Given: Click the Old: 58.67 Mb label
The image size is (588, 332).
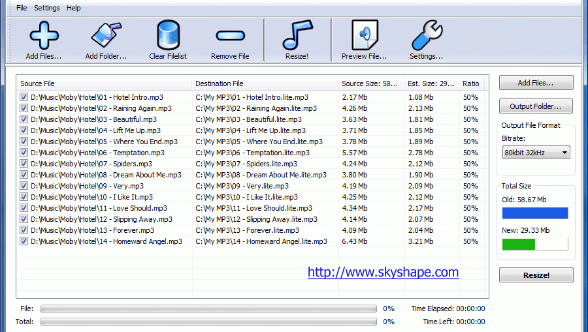Looking at the screenshot, I should [x=524, y=200].
